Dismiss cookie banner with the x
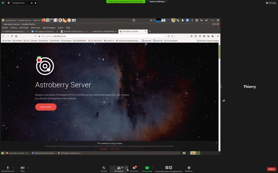 pos(217,142)
